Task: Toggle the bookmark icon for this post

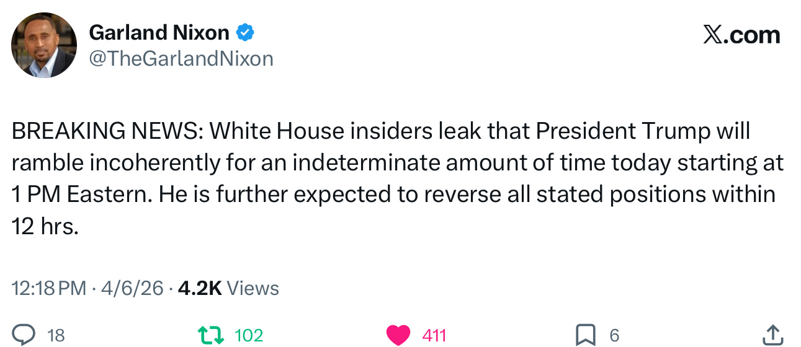Action: pos(584,335)
